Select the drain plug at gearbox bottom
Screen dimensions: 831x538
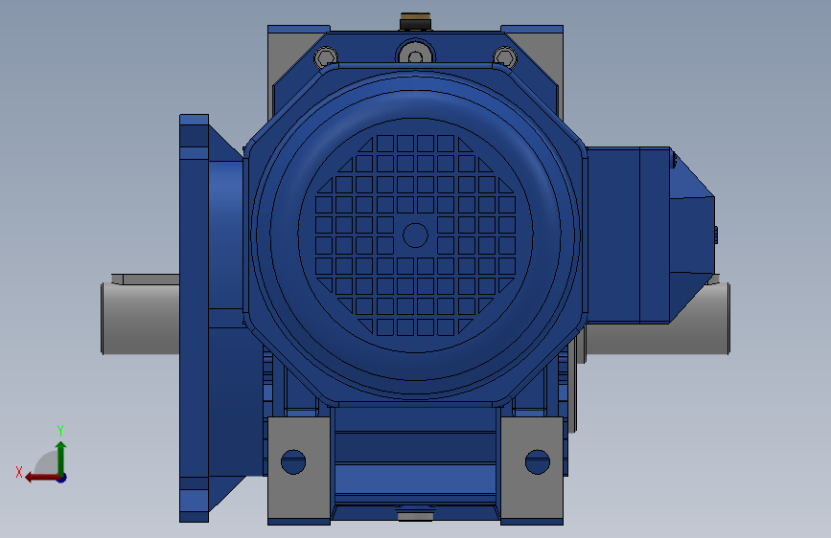tap(416, 514)
